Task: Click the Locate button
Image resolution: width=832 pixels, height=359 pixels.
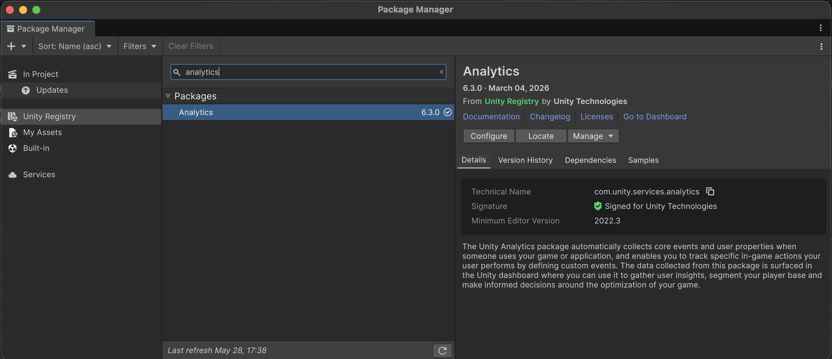Action: point(541,136)
